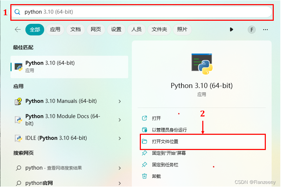Click the pin icon beside 固定到"开始"屏幕
The height and width of the screenshot is (188, 281).
click(x=144, y=153)
